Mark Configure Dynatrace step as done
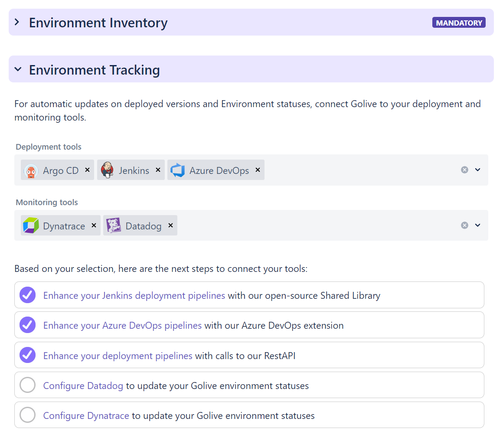 (27, 415)
